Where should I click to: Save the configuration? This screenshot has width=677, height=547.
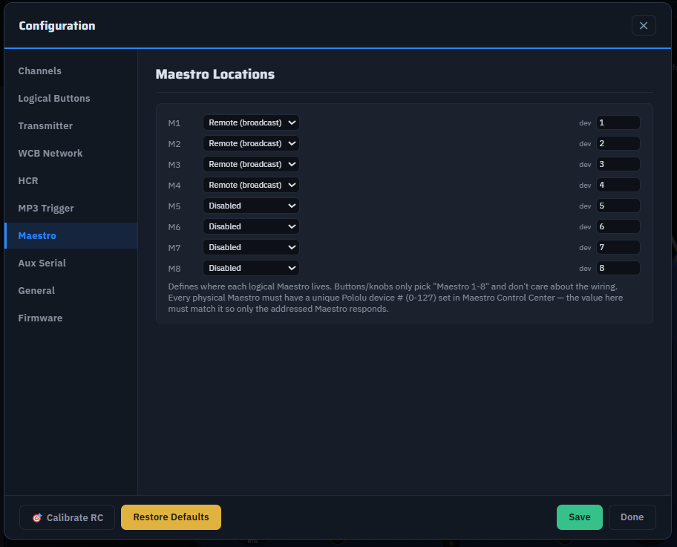(580, 517)
